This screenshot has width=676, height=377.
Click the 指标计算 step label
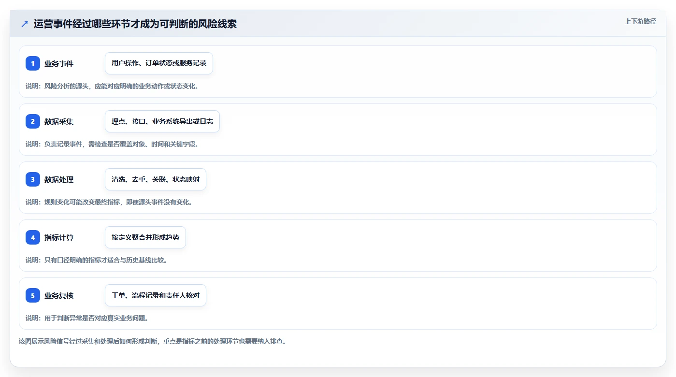tap(59, 237)
